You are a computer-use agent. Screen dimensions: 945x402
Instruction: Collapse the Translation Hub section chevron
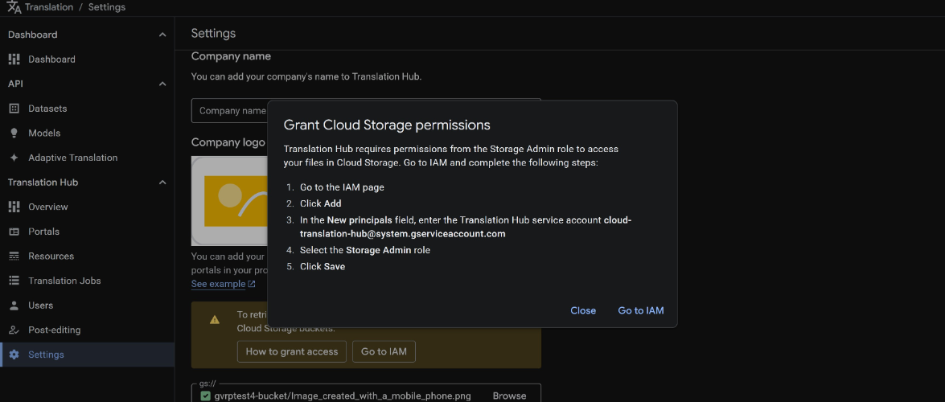162,182
